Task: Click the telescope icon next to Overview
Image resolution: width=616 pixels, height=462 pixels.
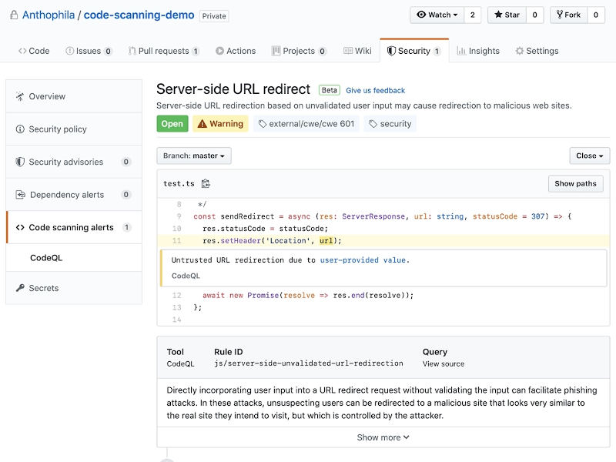Action: pos(20,96)
